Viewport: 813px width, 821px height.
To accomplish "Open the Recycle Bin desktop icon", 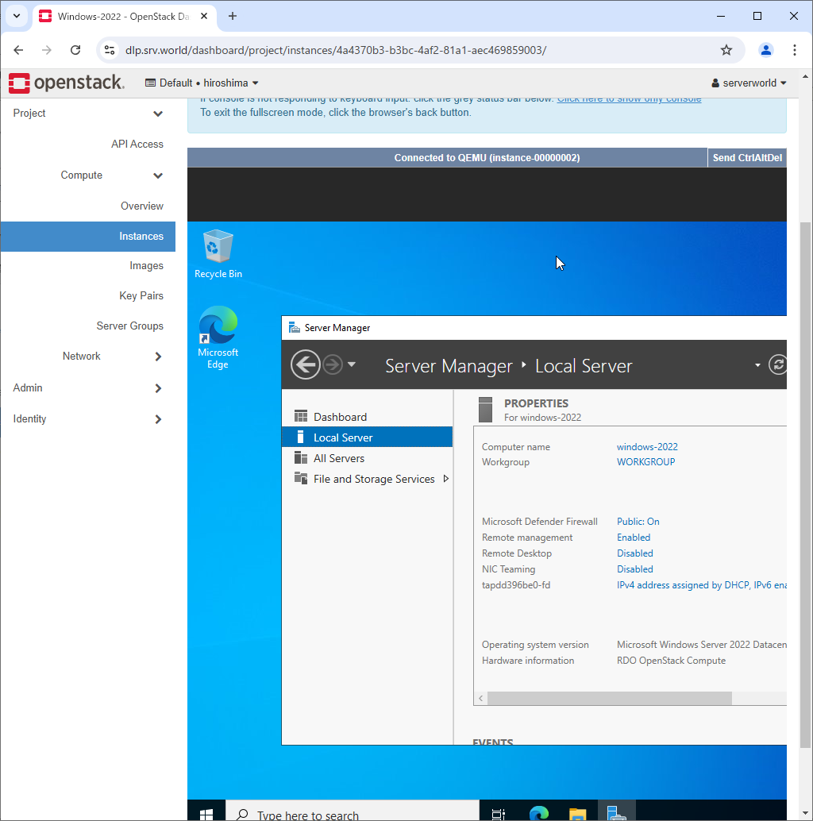I will [x=218, y=254].
